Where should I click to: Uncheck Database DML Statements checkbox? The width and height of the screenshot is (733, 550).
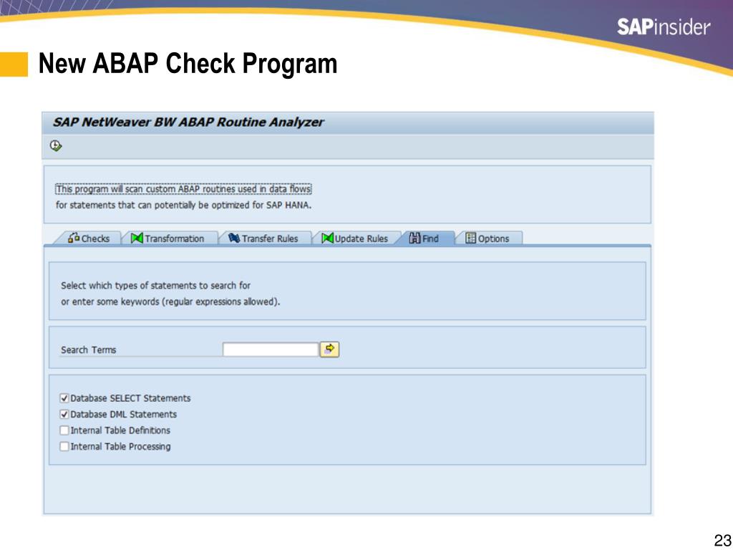click(x=64, y=415)
